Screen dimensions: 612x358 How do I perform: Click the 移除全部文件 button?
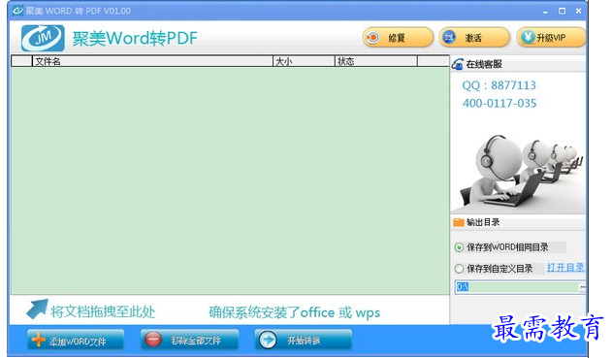pos(190,341)
